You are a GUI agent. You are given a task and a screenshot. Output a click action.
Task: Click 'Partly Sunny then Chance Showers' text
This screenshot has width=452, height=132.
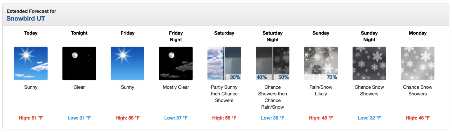pos(224,94)
